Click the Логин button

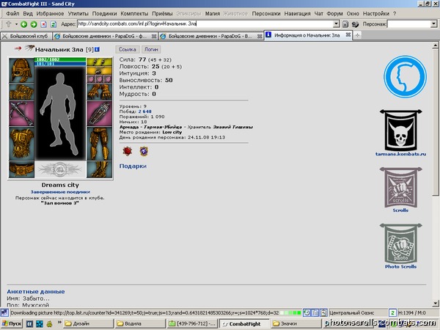point(151,49)
